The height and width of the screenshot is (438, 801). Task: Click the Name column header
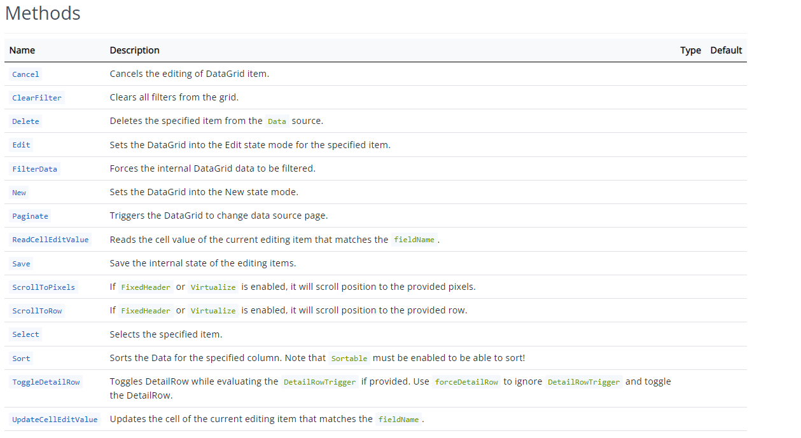click(22, 50)
